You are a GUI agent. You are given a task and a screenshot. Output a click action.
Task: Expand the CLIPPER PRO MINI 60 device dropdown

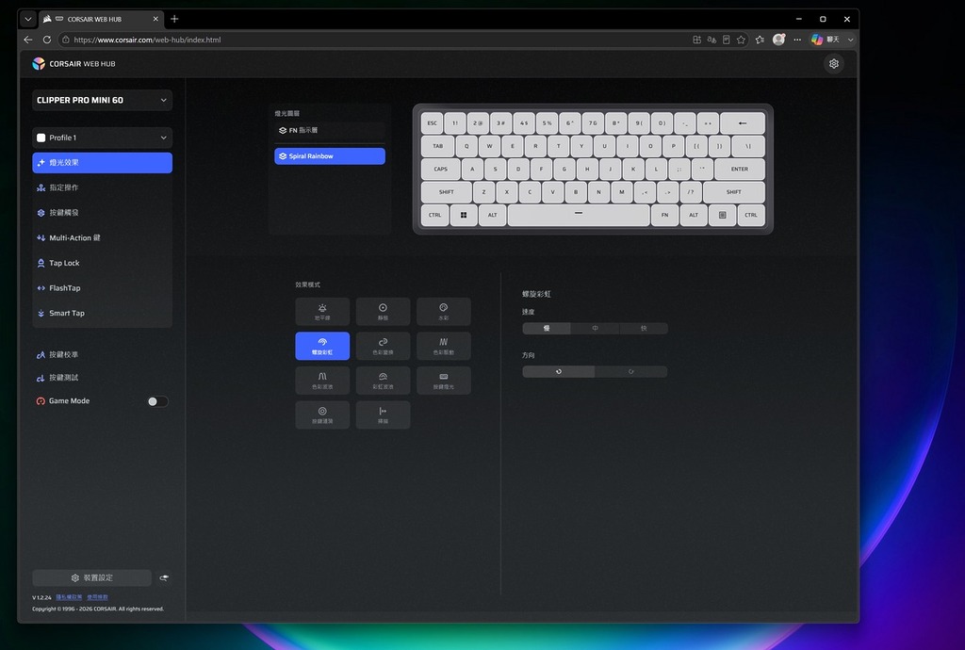click(x=102, y=100)
